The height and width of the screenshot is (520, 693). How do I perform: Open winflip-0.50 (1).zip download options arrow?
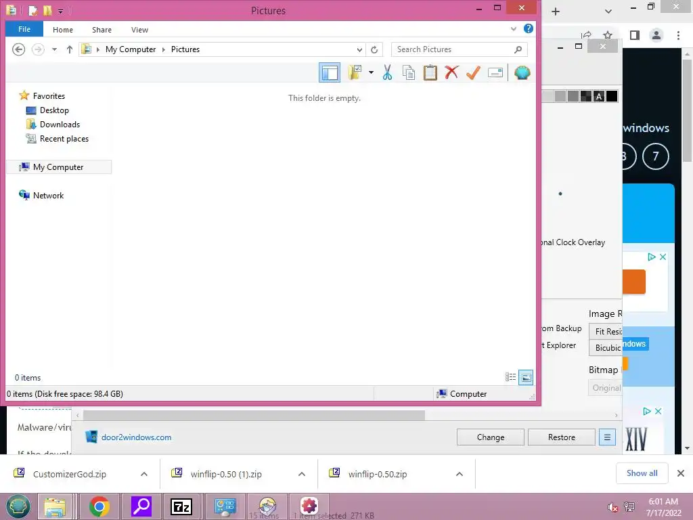[302, 474]
